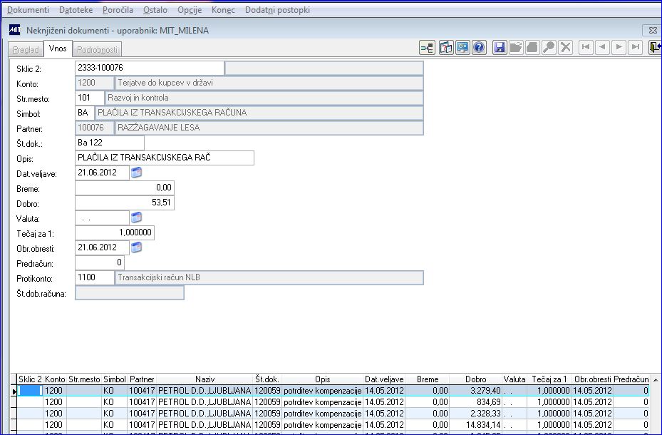
Task: Go to first record with navigation arrow
Action: (x=586, y=48)
